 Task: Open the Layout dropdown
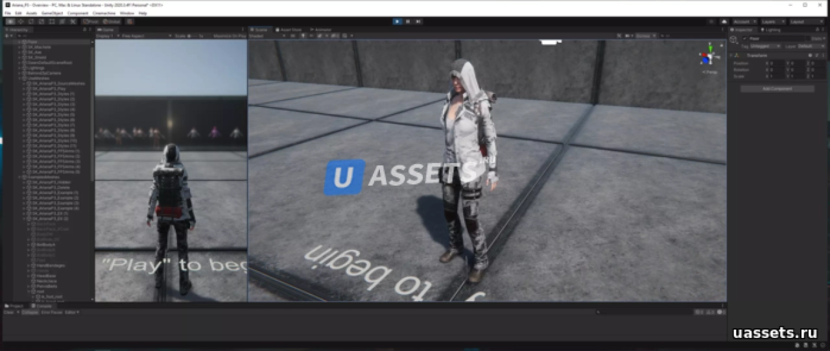[x=807, y=21]
